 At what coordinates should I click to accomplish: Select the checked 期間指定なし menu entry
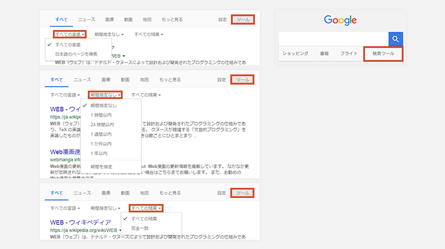click(x=103, y=106)
